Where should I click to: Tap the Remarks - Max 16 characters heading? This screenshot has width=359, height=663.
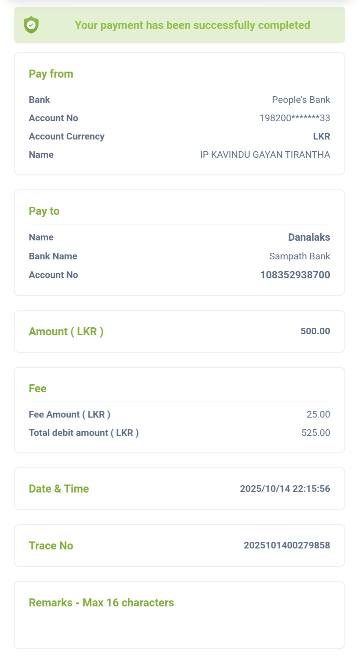101,603
